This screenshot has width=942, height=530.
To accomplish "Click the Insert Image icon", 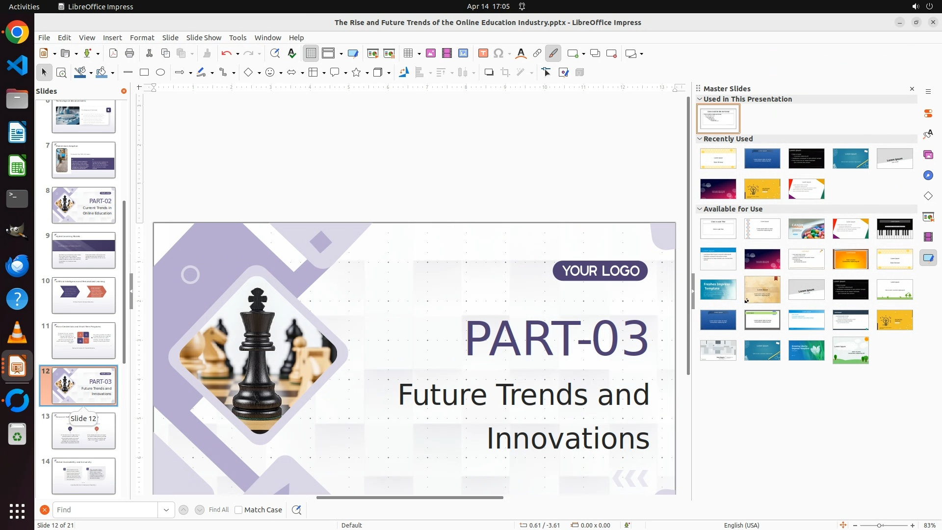I will (x=431, y=53).
